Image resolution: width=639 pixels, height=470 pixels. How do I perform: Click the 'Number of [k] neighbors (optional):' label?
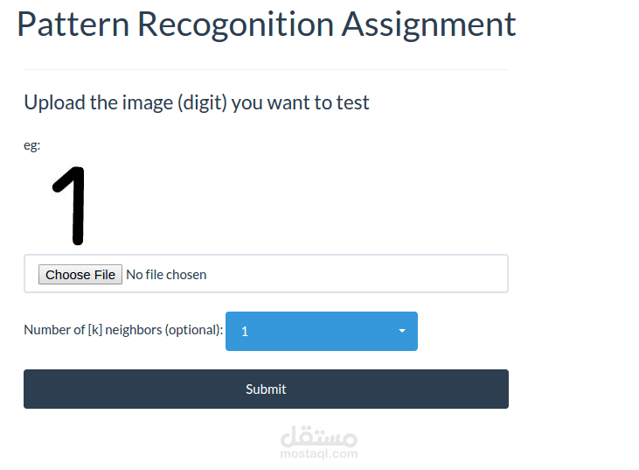pos(123,330)
